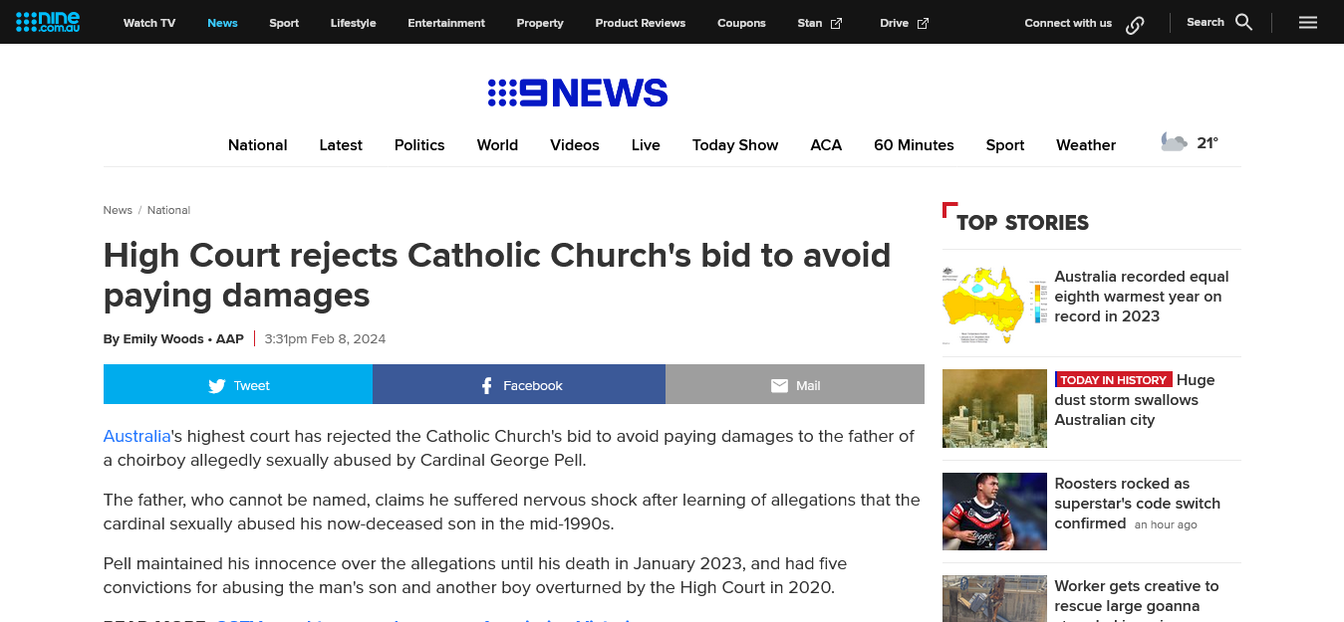Select the Politics nav item

coord(419,145)
